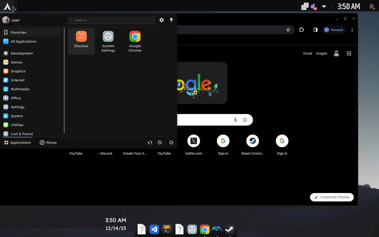
Task: Open Chrome three-dot menu
Action: (x=352, y=30)
